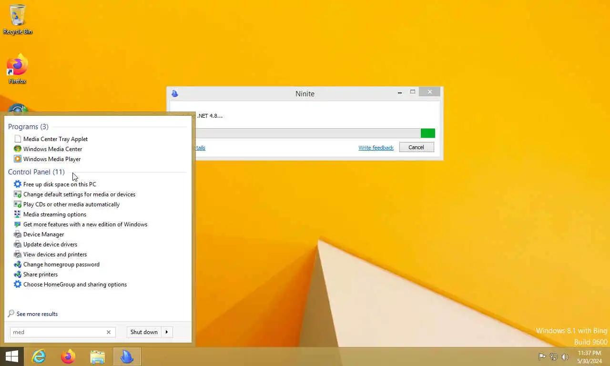Clear the search box with the X

(x=109, y=332)
